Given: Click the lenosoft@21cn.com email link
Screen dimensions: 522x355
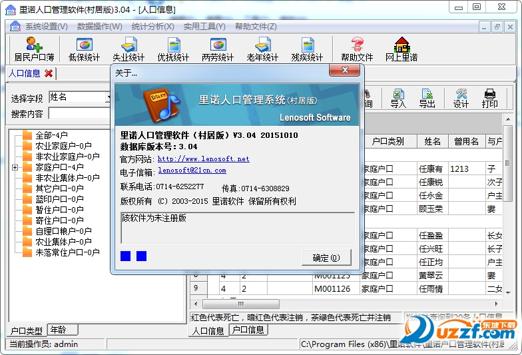Looking at the screenshot, I should pyautogui.click(x=192, y=171).
